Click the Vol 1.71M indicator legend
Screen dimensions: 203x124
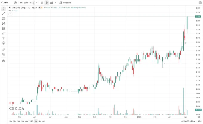[x=13, y=11]
